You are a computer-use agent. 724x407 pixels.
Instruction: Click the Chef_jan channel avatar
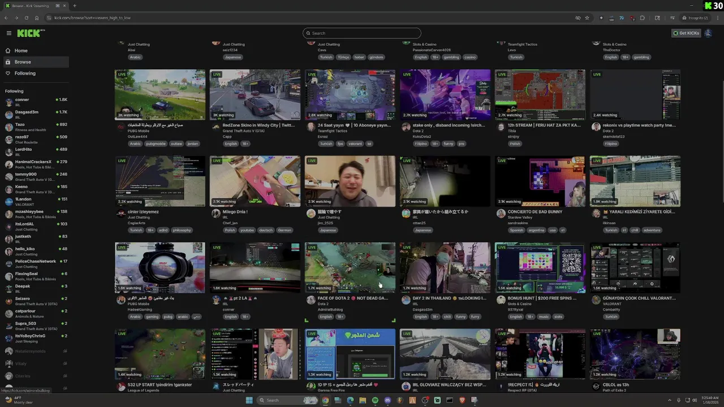point(216,213)
